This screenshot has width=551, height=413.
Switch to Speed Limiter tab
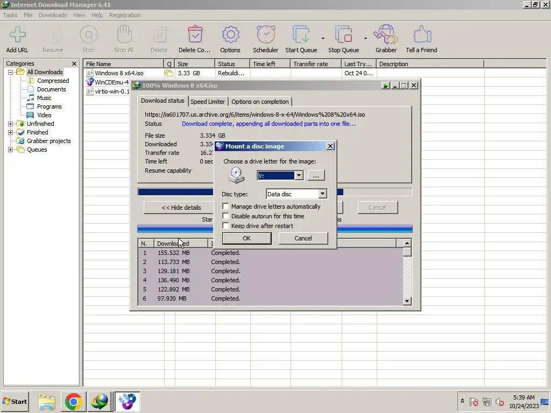(x=208, y=102)
